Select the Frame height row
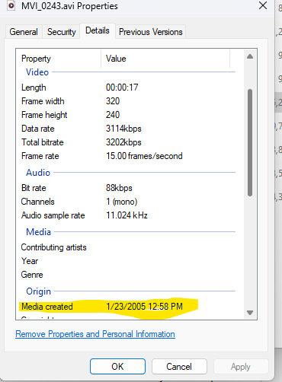This screenshot has width=282, height=382. [x=128, y=115]
